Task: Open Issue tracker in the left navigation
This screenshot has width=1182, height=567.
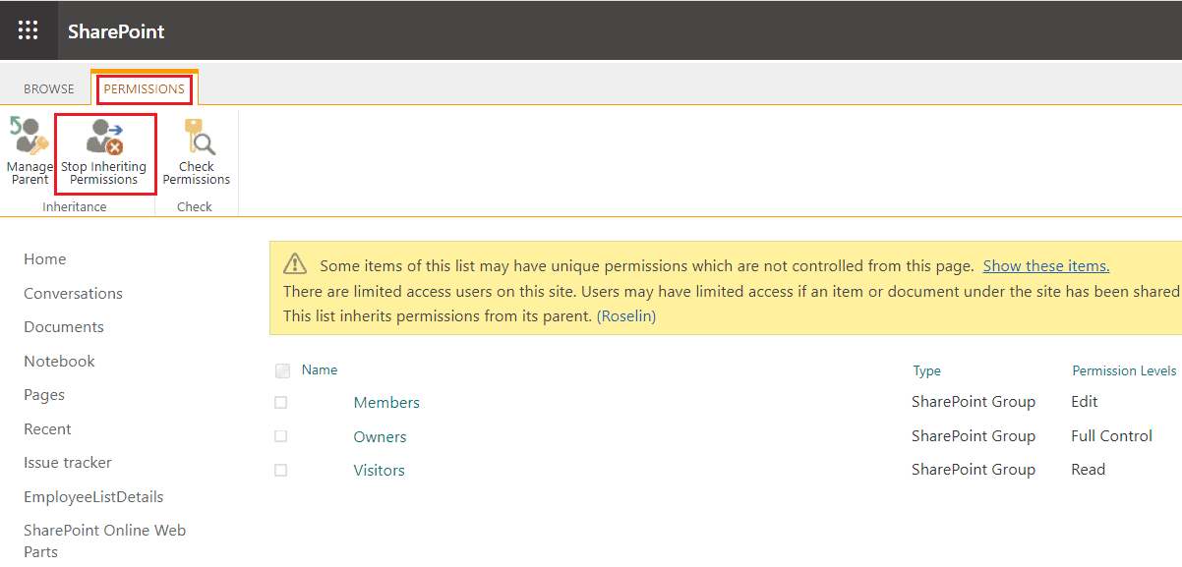Action: click(x=68, y=463)
